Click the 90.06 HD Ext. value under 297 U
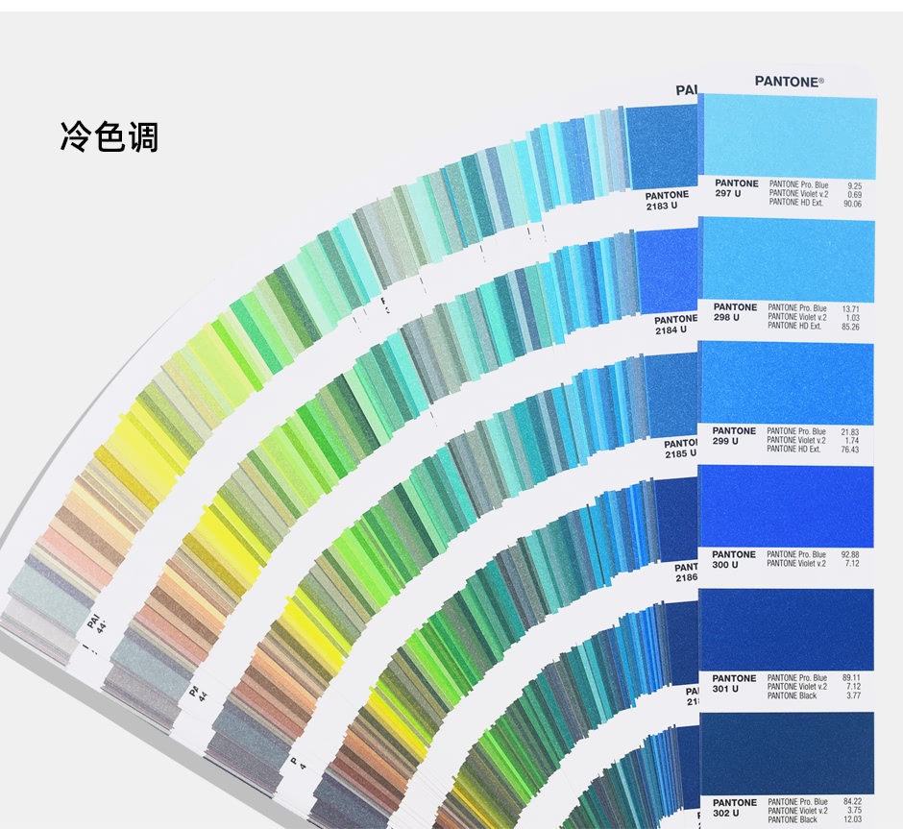Viewport: 903px width, 829px height. [x=852, y=204]
